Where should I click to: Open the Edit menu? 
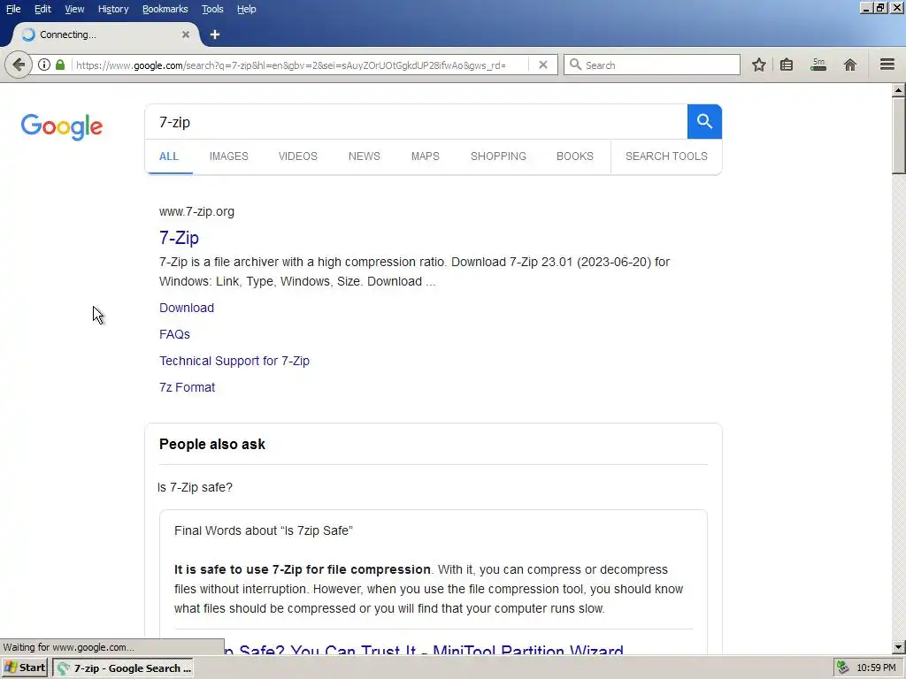42,9
